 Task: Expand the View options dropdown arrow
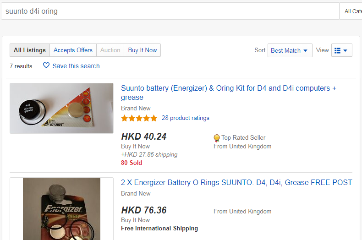coord(346,50)
